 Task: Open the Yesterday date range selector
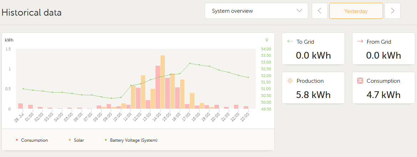(x=356, y=11)
